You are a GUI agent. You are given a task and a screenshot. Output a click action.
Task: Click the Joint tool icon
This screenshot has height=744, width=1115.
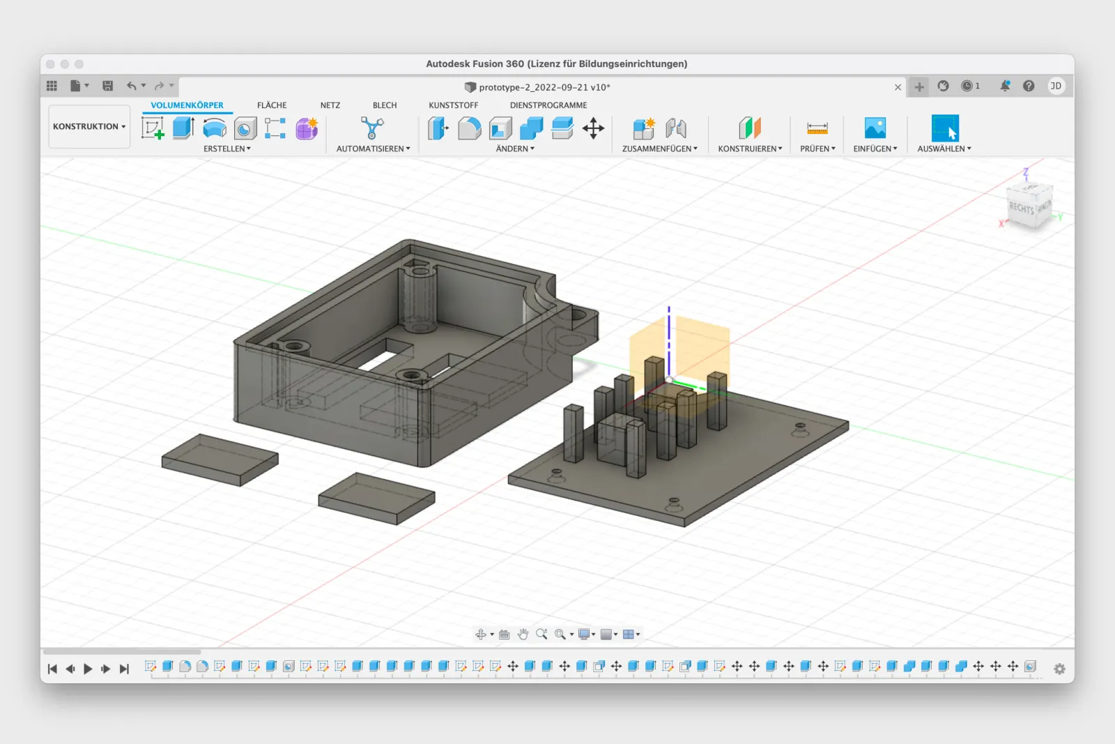(675, 128)
